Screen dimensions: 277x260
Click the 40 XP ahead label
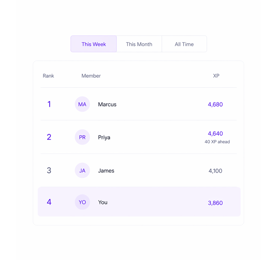[x=217, y=142]
